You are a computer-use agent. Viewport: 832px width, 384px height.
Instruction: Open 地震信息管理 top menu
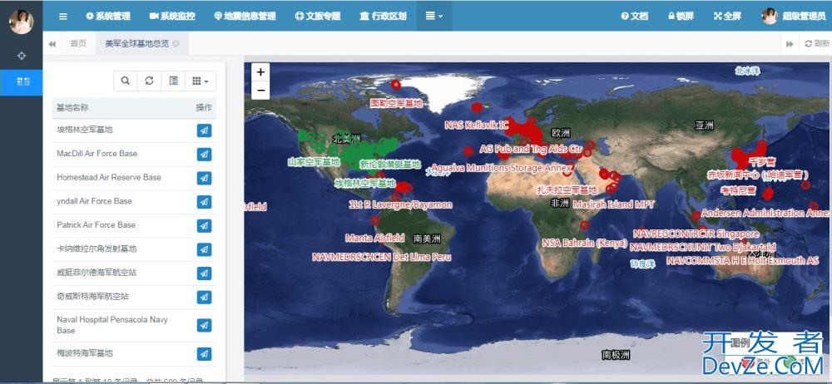click(245, 16)
